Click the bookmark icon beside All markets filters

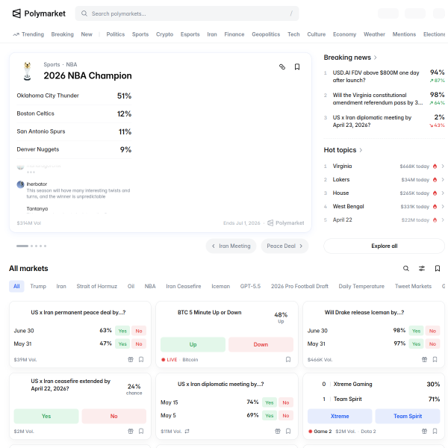pyautogui.click(x=438, y=268)
